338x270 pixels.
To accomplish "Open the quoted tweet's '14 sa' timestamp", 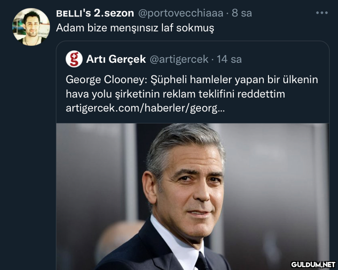I will click(229, 59).
